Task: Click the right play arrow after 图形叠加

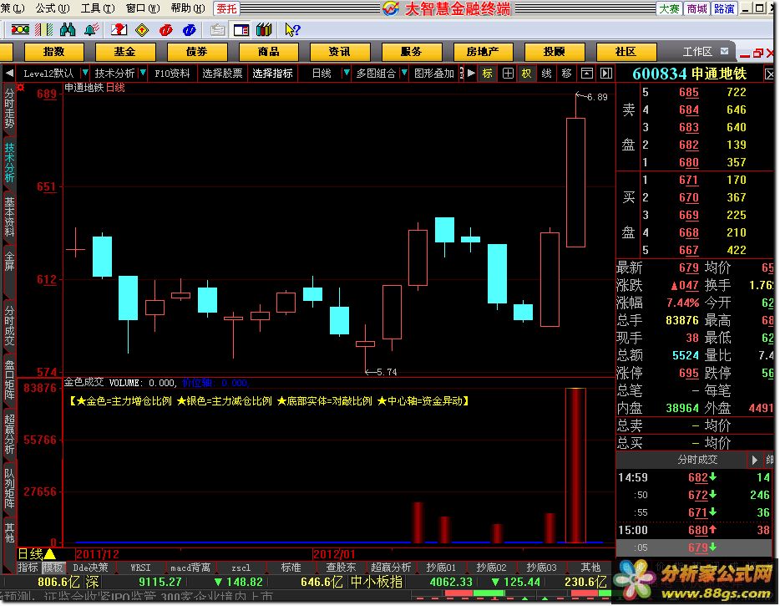Action: tap(471, 74)
